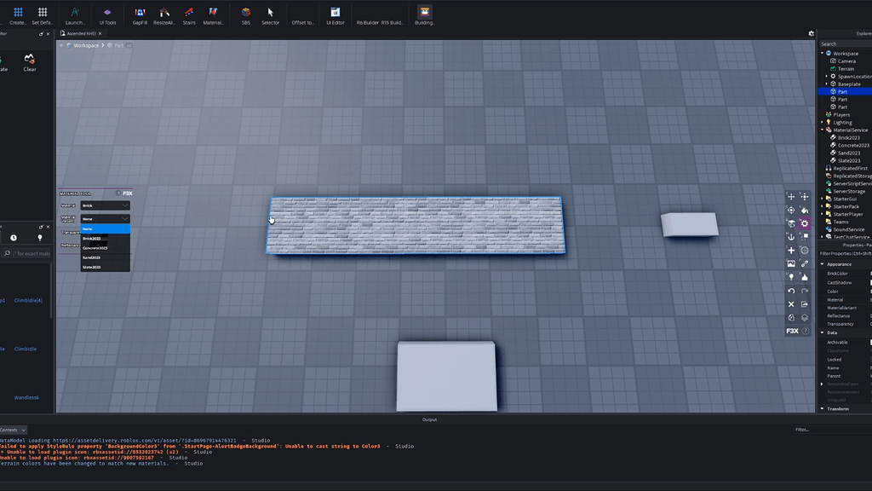The width and height of the screenshot is (872, 491).
Task: Switch to the Ascended KHEI tab
Action: coord(81,33)
